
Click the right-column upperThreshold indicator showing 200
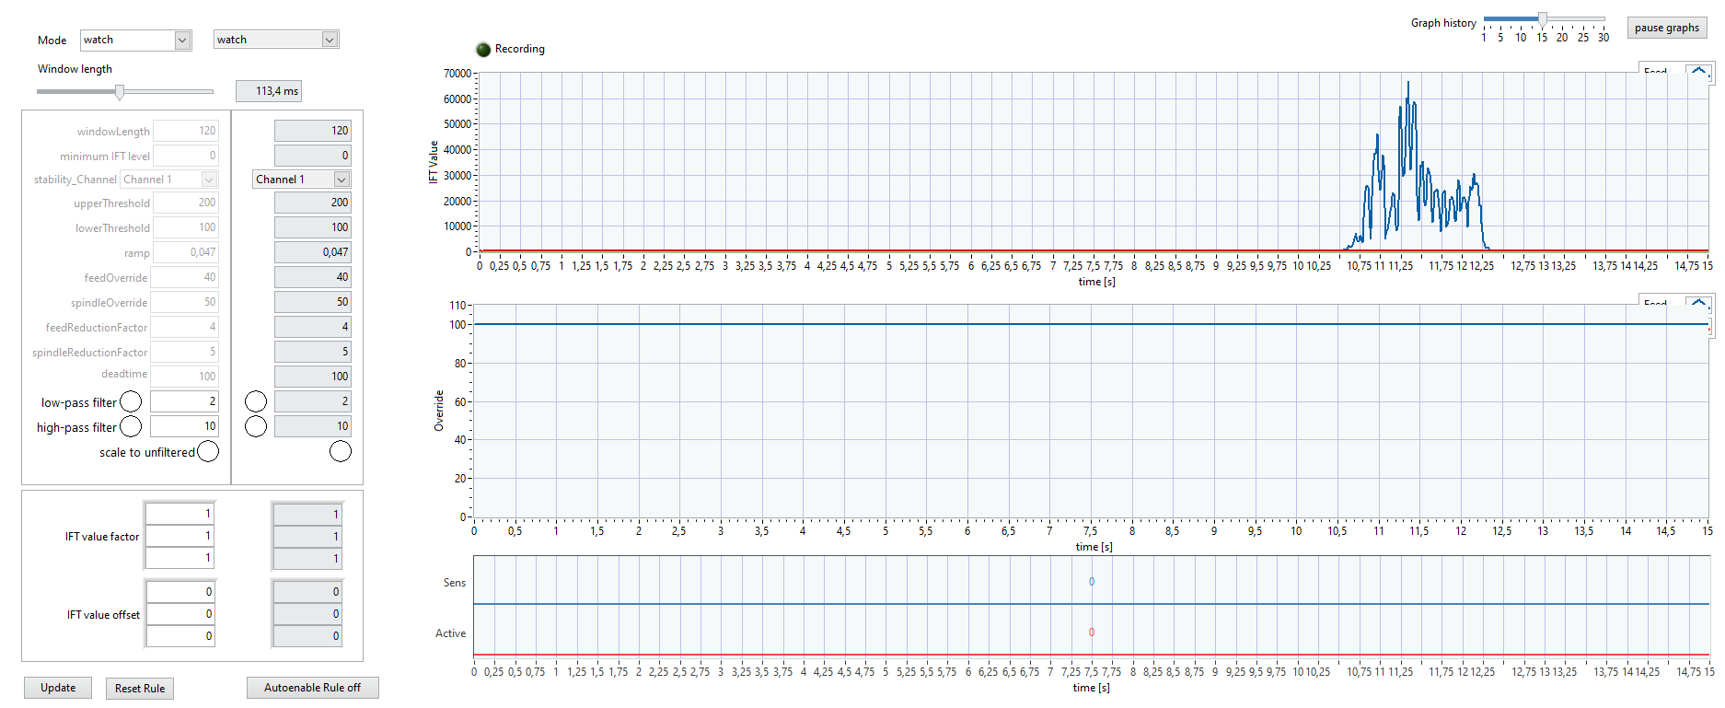(313, 203)
